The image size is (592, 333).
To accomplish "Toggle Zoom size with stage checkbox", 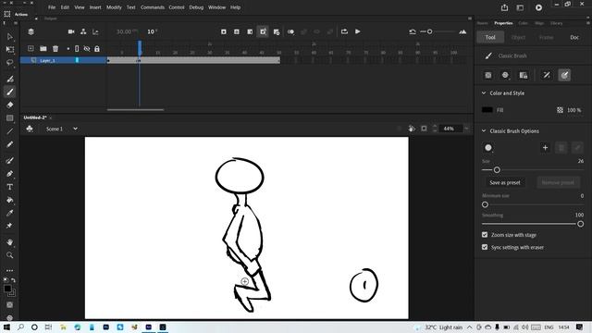I will [485, 235].
